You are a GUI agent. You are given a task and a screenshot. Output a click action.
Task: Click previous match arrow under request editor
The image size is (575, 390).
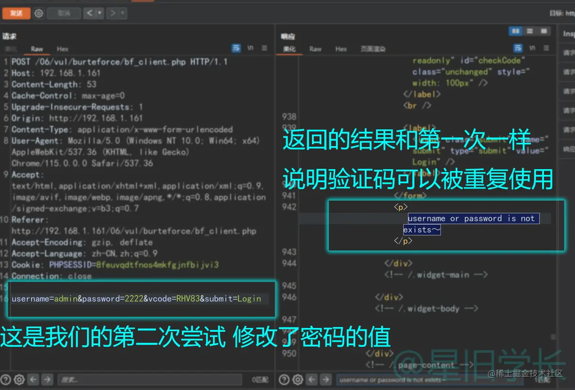[33, 380]
